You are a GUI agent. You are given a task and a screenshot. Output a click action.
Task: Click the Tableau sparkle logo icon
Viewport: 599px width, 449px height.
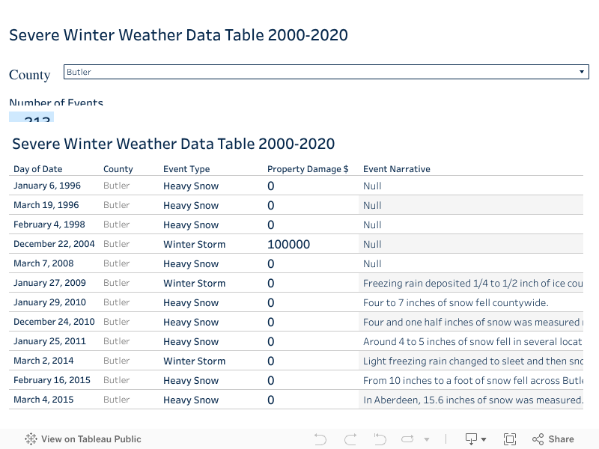tap(30, 439)
